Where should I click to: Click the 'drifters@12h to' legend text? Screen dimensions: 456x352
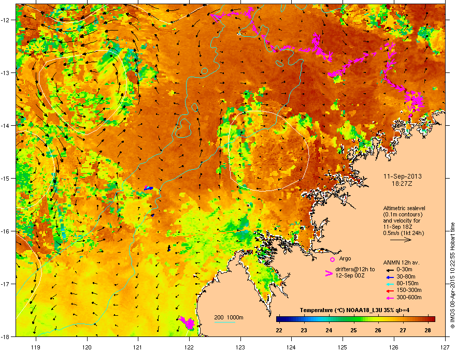point(355,269)
